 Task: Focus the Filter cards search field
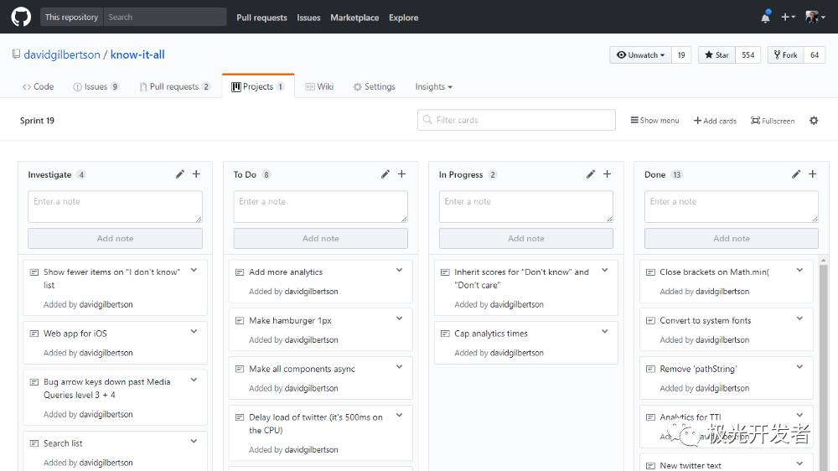coord(516,121)
